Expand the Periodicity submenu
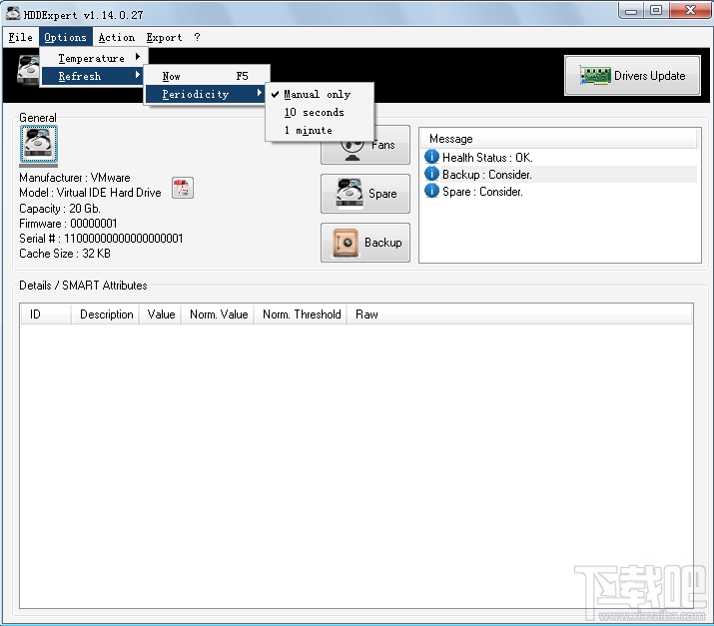 [207, 94]
